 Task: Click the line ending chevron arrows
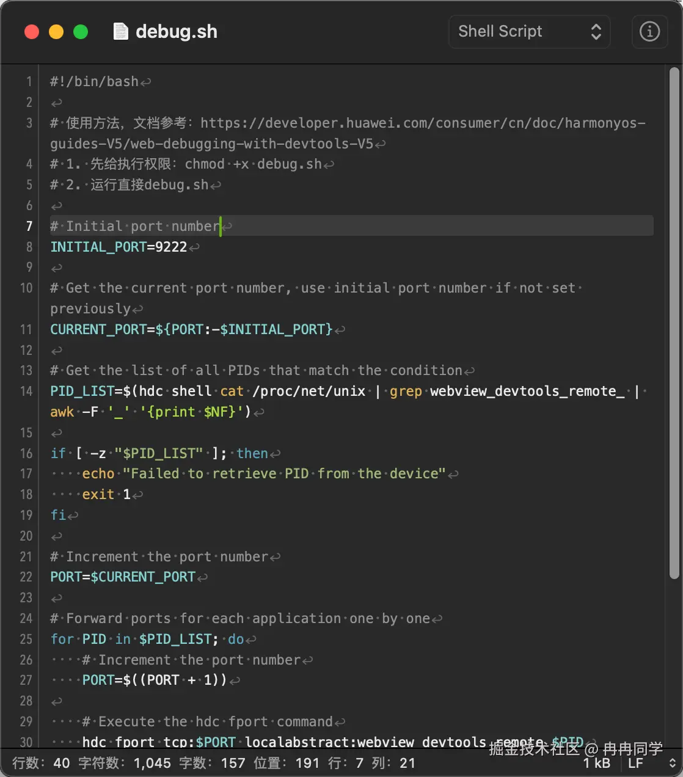[672, 763]
